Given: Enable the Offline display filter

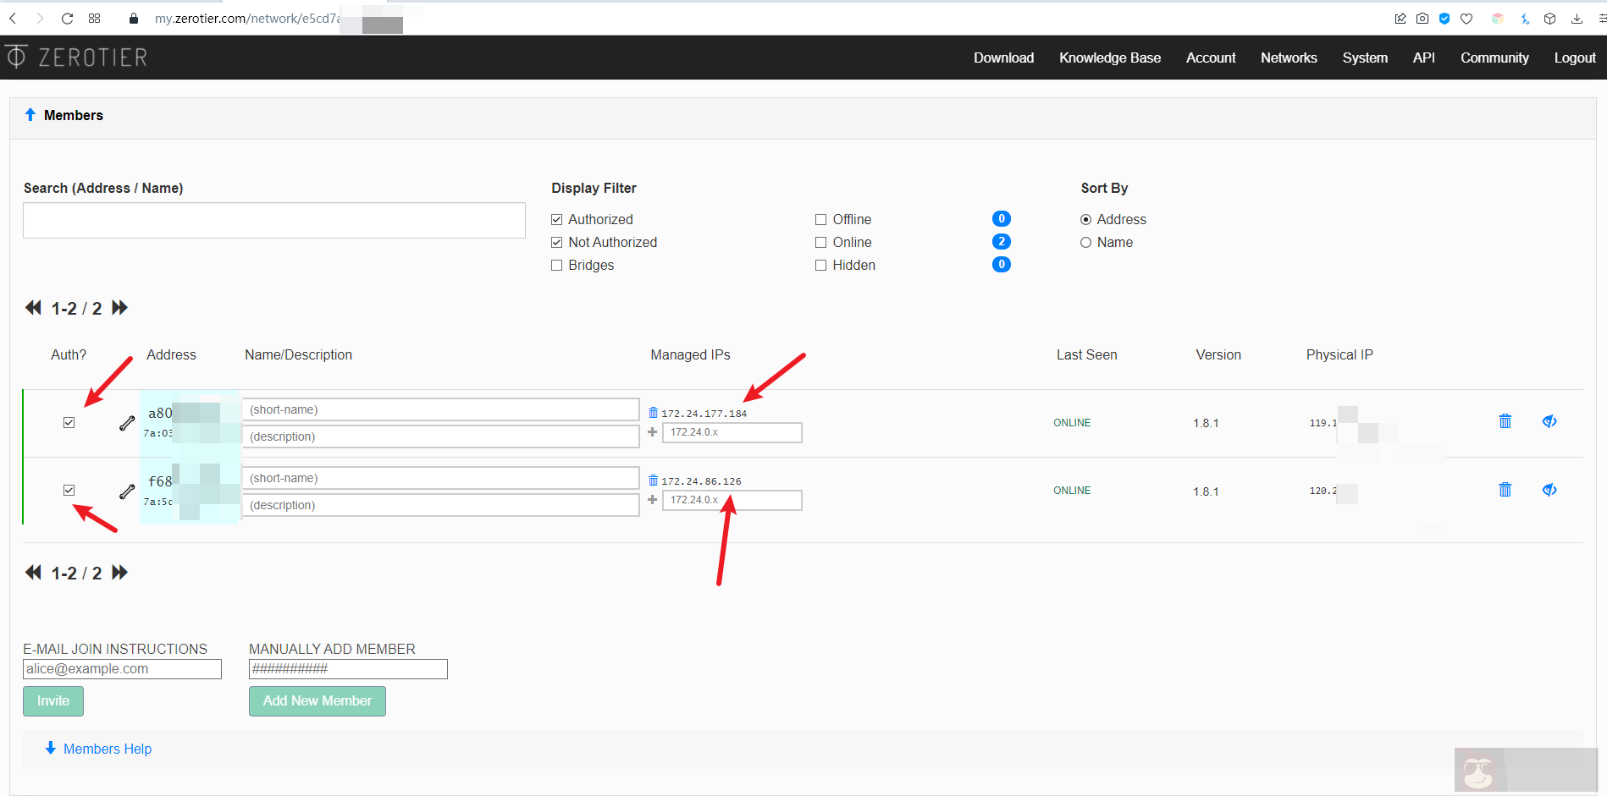Looking at the screenshot, I should (x=820, y=220).
